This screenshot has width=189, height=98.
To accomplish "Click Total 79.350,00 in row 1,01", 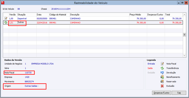I will [x=174, y=22].
